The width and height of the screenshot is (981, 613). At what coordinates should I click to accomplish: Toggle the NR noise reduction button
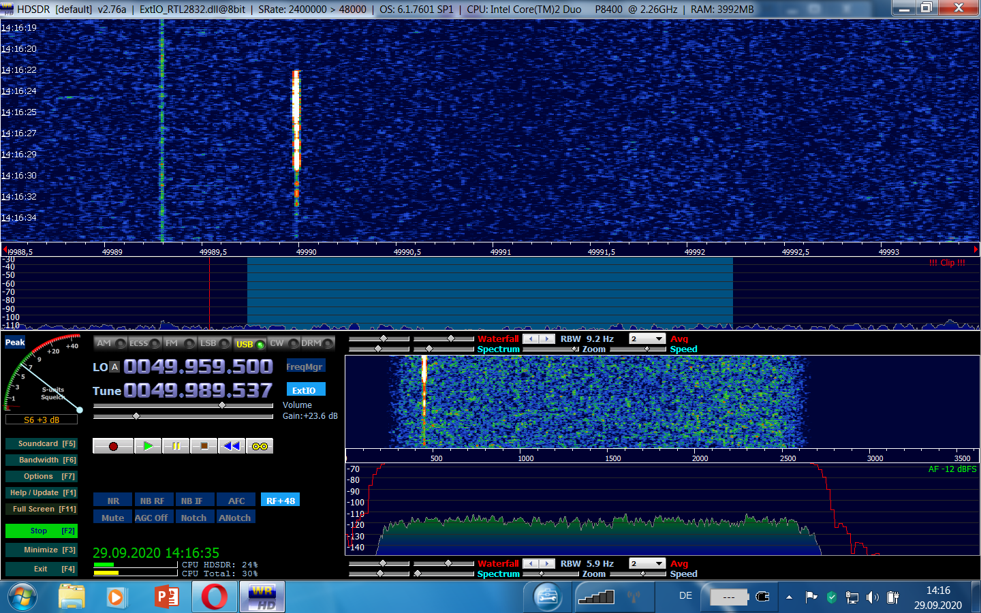click(x=112, y=501)
